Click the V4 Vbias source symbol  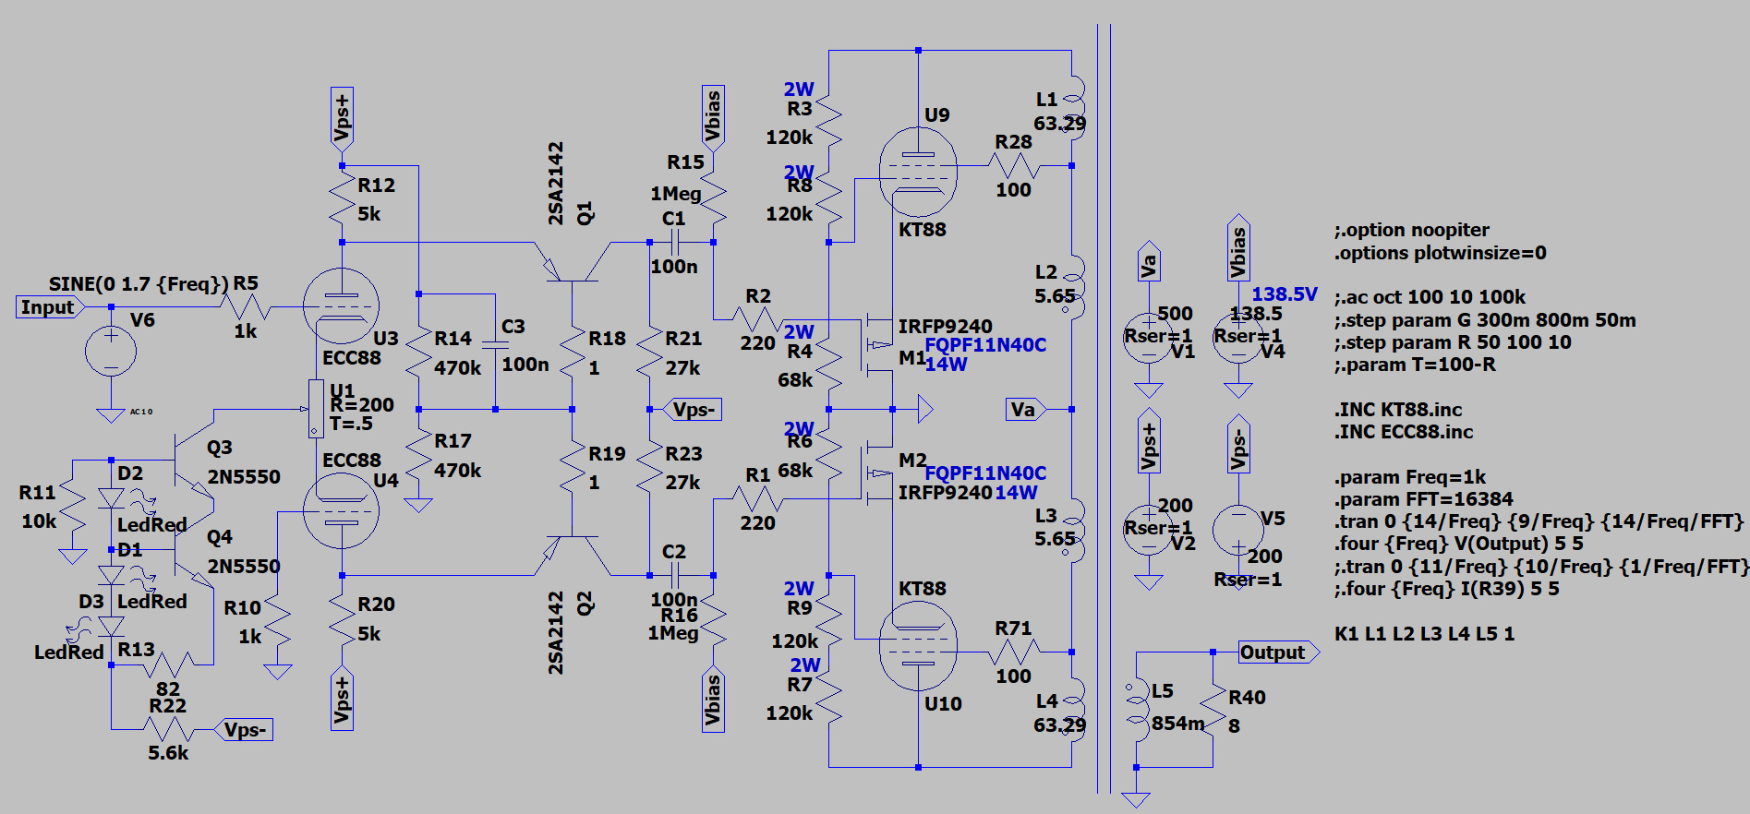click(1238, 336)
